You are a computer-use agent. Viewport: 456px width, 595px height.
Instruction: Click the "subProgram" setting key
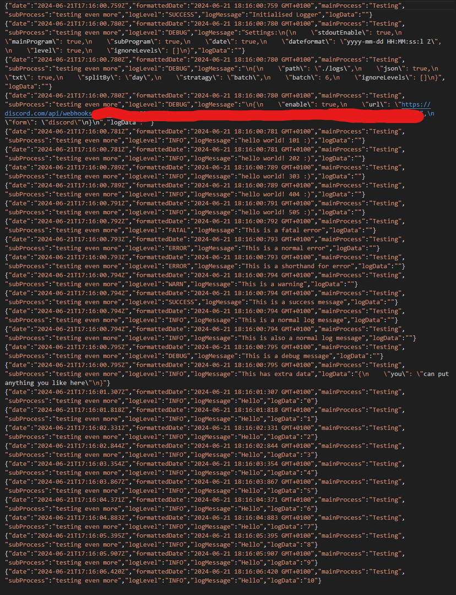pos(134,41)
